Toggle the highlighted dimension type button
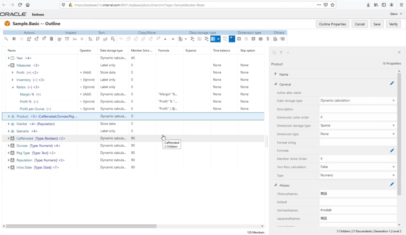 point(232,39)
